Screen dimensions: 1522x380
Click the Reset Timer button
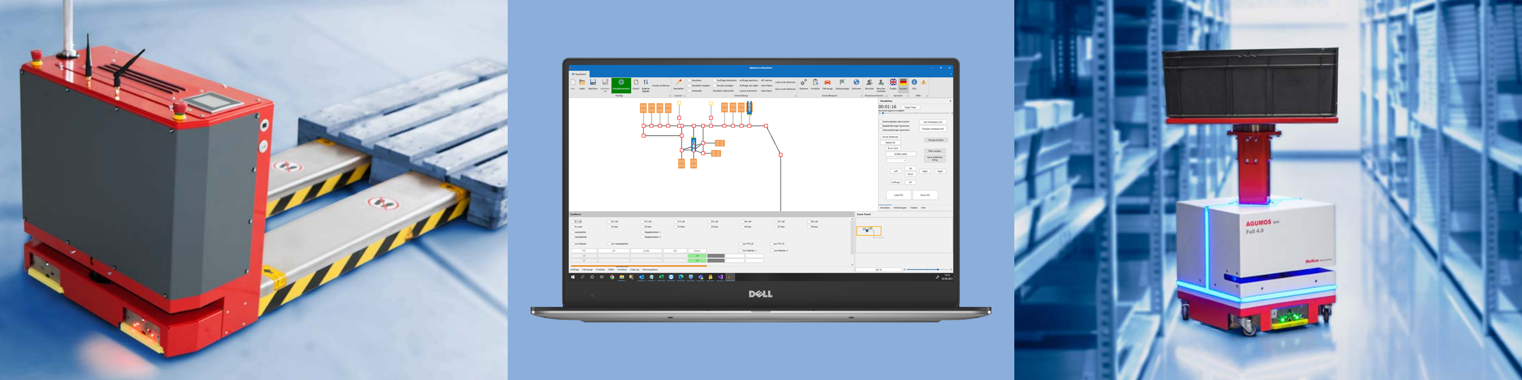tap(911, 107)
